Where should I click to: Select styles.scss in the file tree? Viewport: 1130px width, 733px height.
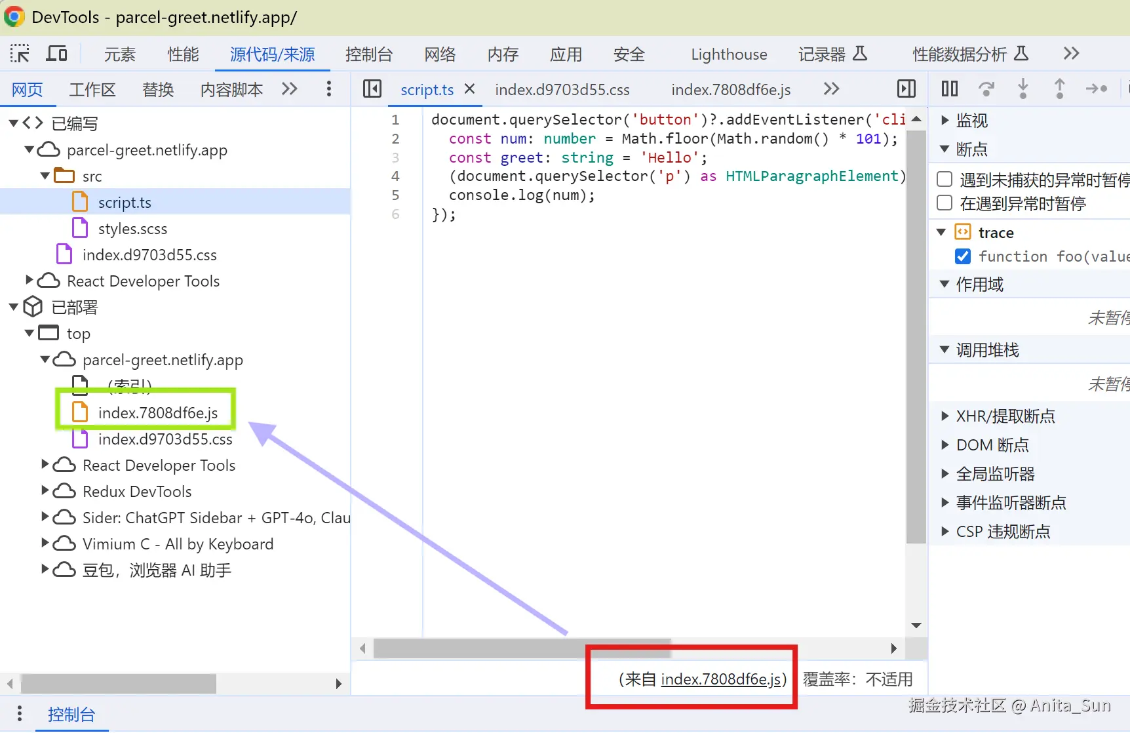coord(132,228)
